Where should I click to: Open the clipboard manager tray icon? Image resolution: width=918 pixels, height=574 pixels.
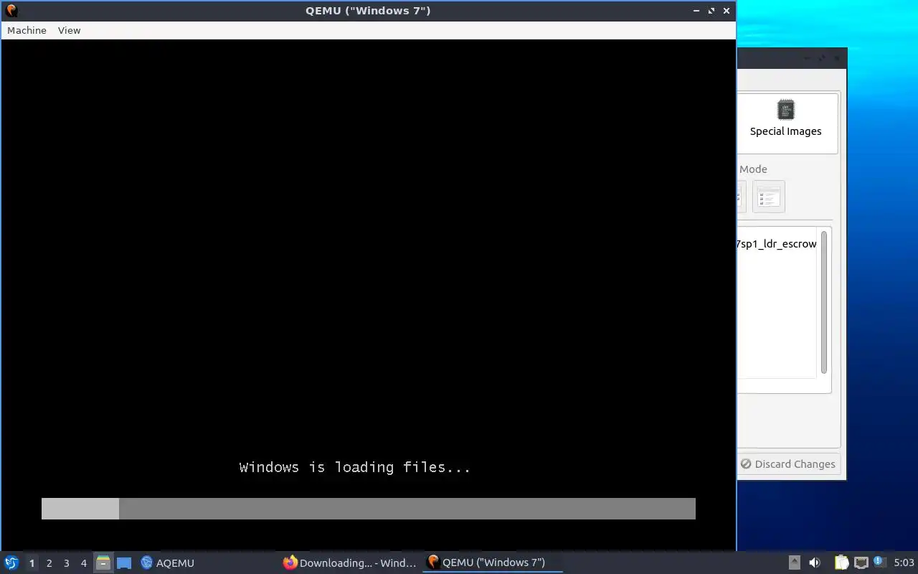point(841,563)
